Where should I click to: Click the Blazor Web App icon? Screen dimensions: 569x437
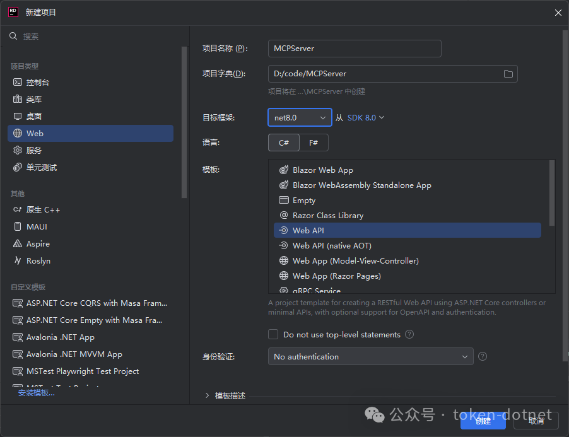(x=284, y=170)
